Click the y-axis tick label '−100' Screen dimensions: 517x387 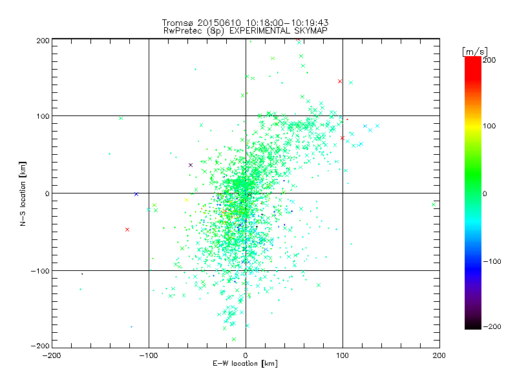tap(40, 271)
